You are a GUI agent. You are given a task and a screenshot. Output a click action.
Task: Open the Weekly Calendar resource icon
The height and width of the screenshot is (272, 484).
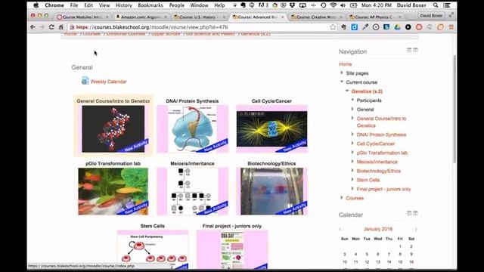click(x=85, y=81)
